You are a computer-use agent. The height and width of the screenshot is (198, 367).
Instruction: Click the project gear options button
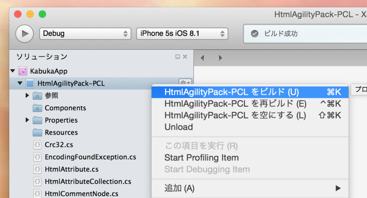click(x=185, y=82)
